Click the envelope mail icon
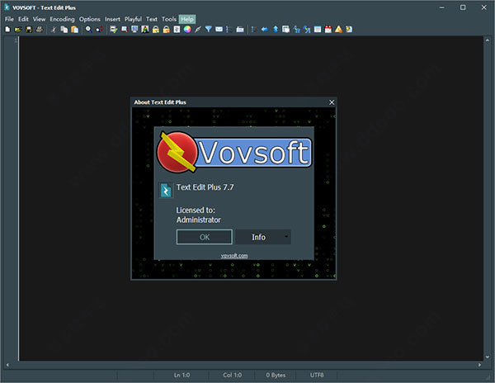The width and height of the screenshot is (495, 383). tap(219, 30)
